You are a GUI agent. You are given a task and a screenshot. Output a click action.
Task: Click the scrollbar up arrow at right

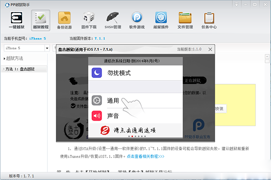coord(267,56)
